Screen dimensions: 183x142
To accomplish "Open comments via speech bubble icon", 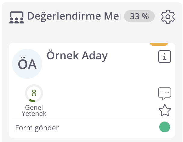I will pos(165,93).
